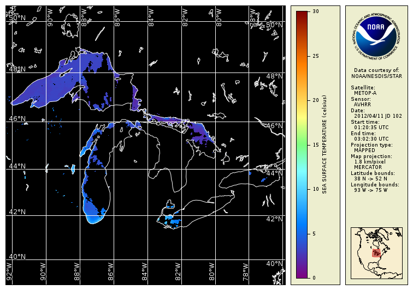Select the 5 tick label on color scale
Screen dimensions: 413x290
point(314,234)
